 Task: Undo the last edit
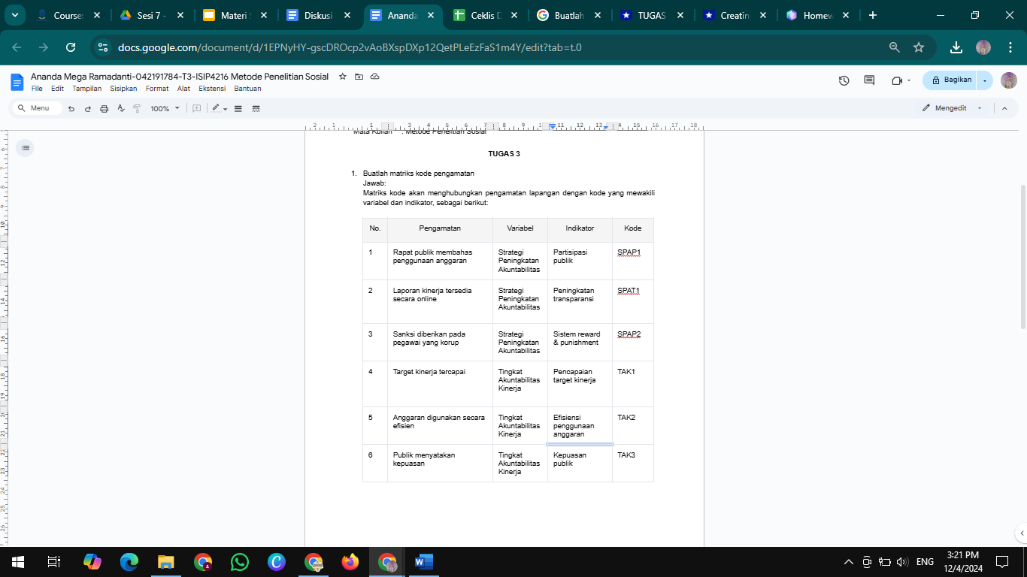tap(71, 108)
